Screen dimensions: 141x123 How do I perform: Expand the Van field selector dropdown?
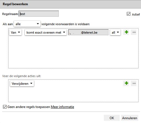[15, 32]
